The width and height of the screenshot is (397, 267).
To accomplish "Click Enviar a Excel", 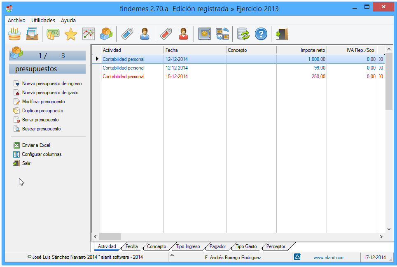I will pos(36,145).
